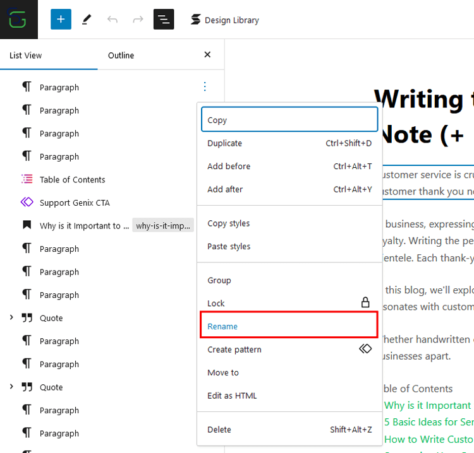Click the site logo icon
The width and height of the screenshot is (474, 453).
click(19, 20)
